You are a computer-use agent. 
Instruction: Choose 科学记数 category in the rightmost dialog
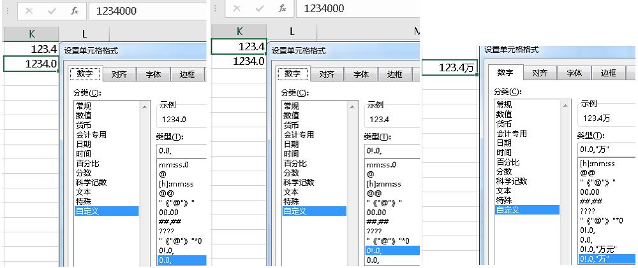[x=528, y=181]
